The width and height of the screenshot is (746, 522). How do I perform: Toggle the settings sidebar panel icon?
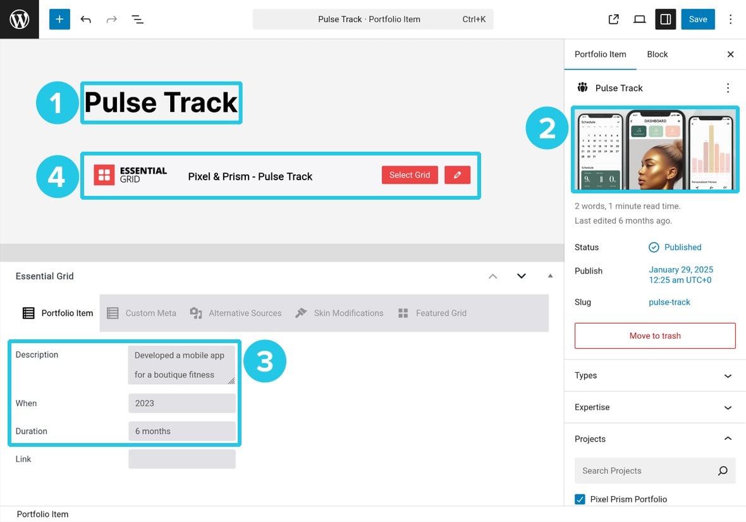pos(665,19)
